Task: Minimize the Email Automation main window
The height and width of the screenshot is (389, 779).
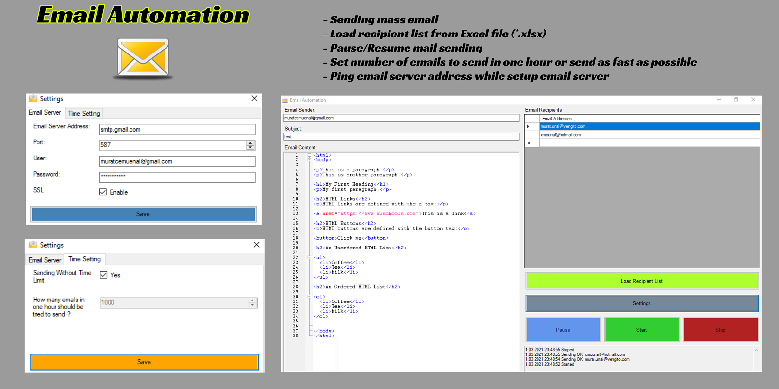Action: click(x=719, y=100)
